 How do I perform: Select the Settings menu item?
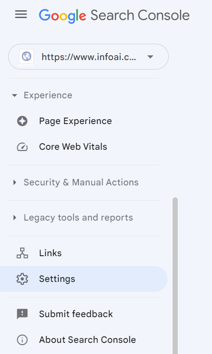tap(84, 279)
